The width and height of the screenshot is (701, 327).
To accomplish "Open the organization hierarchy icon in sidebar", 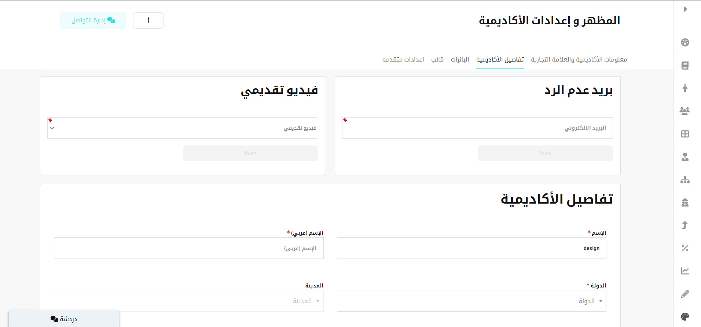I will (x=685, y=180).
